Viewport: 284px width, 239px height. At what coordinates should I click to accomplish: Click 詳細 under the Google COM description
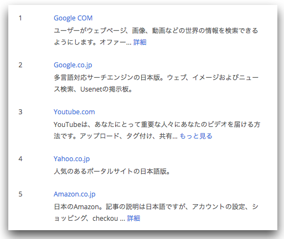140,42
